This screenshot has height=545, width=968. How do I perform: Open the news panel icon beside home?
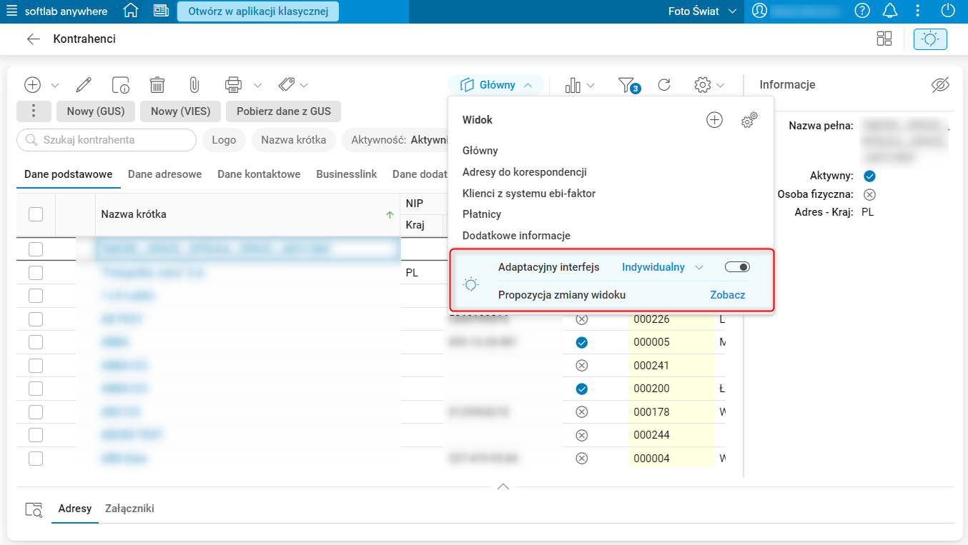pyautogui.click(x=161, y=11)
